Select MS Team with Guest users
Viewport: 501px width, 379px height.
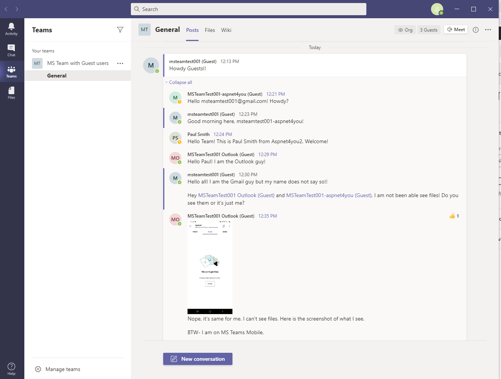coord(78,63)
